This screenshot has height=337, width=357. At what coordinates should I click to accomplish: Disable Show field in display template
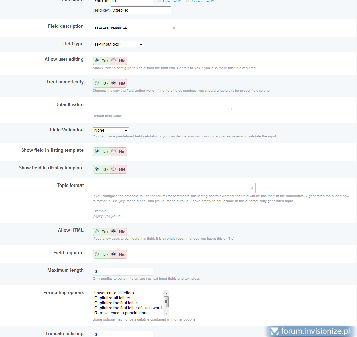click(114, 169)
